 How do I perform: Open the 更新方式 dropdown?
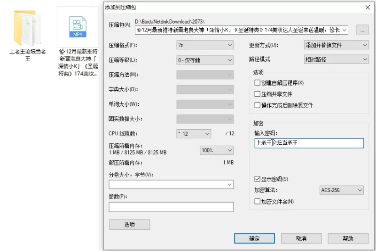tap(336, 45)
